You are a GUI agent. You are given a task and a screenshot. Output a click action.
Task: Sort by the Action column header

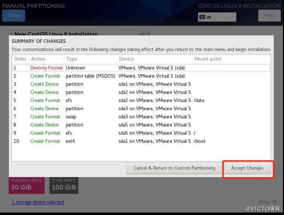pyautogui.click(x=47, y=59)
